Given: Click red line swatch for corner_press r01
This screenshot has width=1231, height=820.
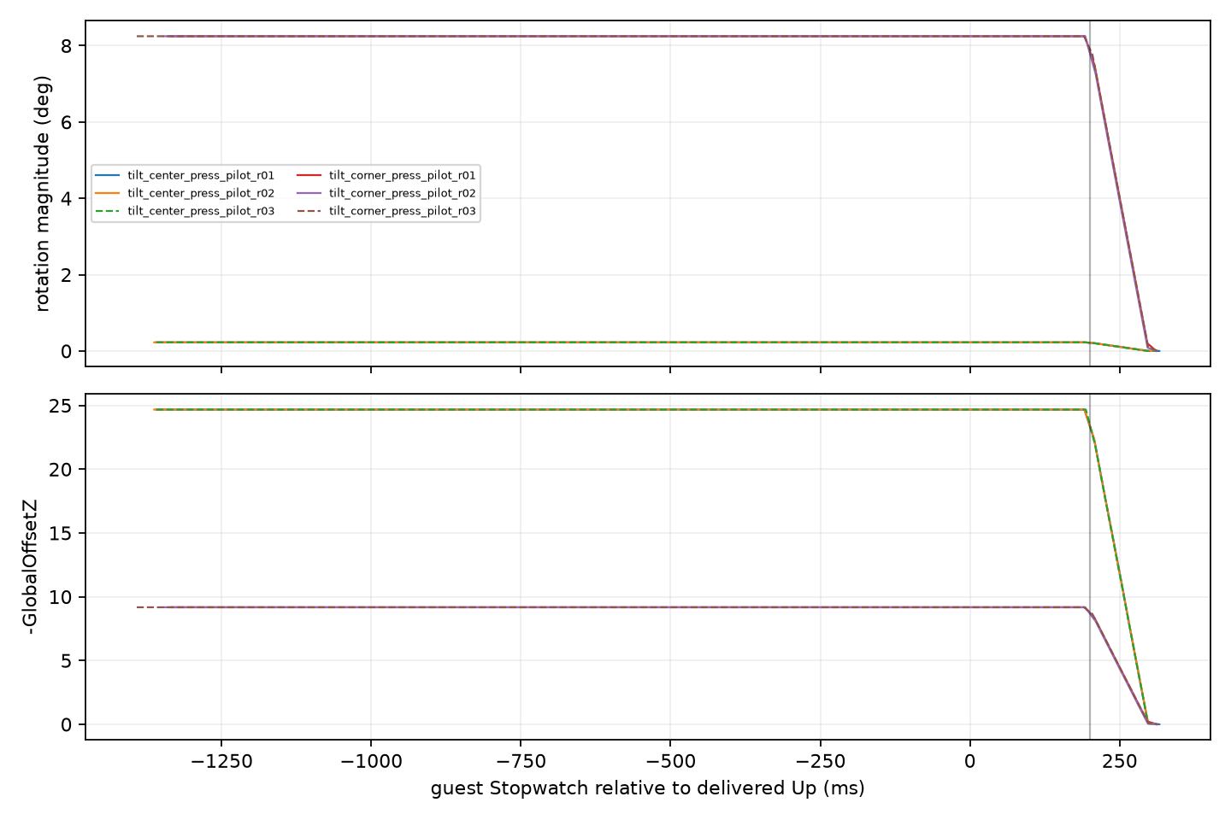Looking at the screenshot, I should [309, 175].
